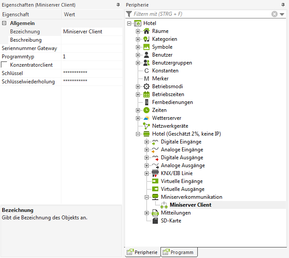Click the Betriebsmodi gear icon

pos(146,86)
